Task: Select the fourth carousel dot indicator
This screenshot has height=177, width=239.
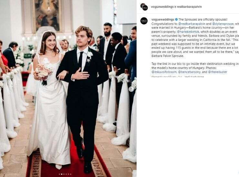Action: [x=66, y=174]
